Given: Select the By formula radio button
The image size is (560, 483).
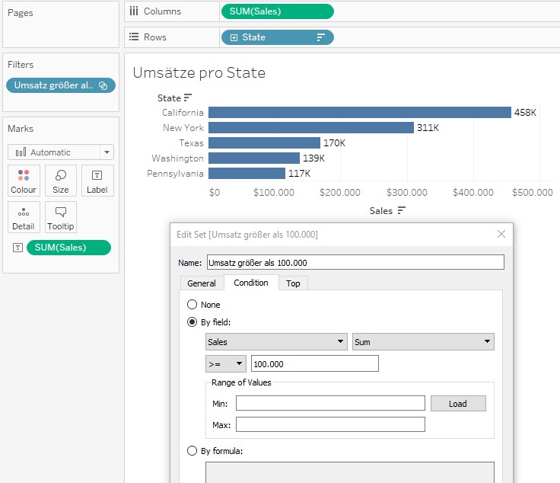Looking at the screenshot, I should pyautogui.click(x=192, y=450).
